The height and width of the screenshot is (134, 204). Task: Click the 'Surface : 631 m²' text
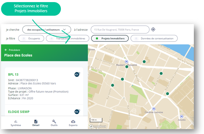(x=18, y=95)
